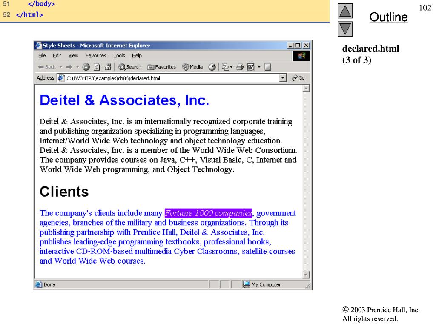The height and width of the screenshot is (327, 436).
Task: Click the Stop loading icon
Action: [86, 67]
